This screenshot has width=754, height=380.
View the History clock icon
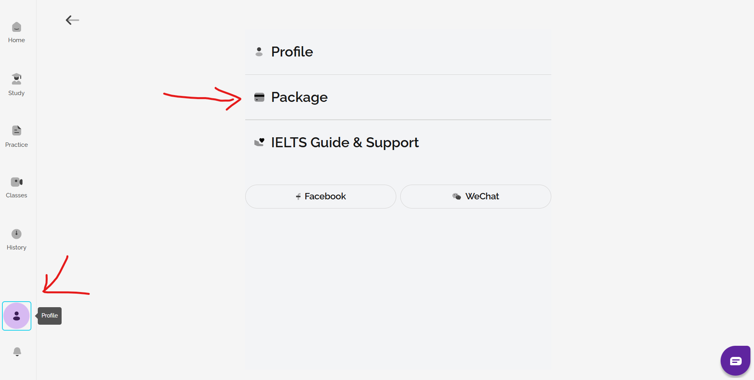pos(16,234)
